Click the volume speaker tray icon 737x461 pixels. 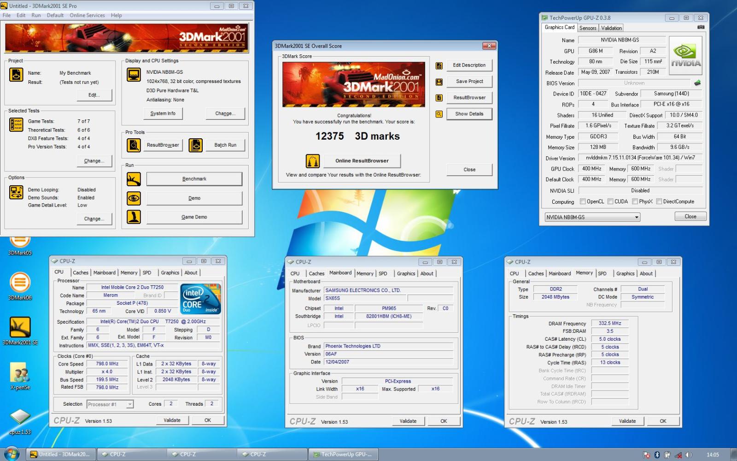click(688, 455)
